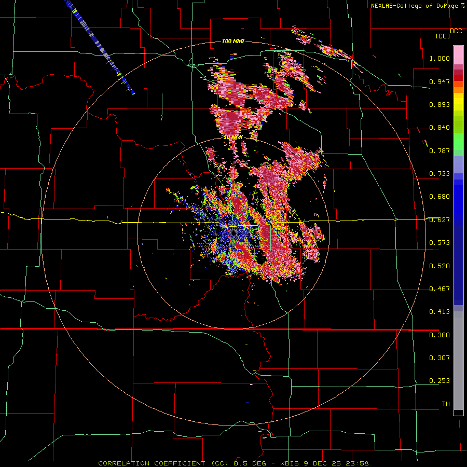Viewport: 467px width, 467px height.
Task: Click the bright green color bar segment
Action: [458, 142]
